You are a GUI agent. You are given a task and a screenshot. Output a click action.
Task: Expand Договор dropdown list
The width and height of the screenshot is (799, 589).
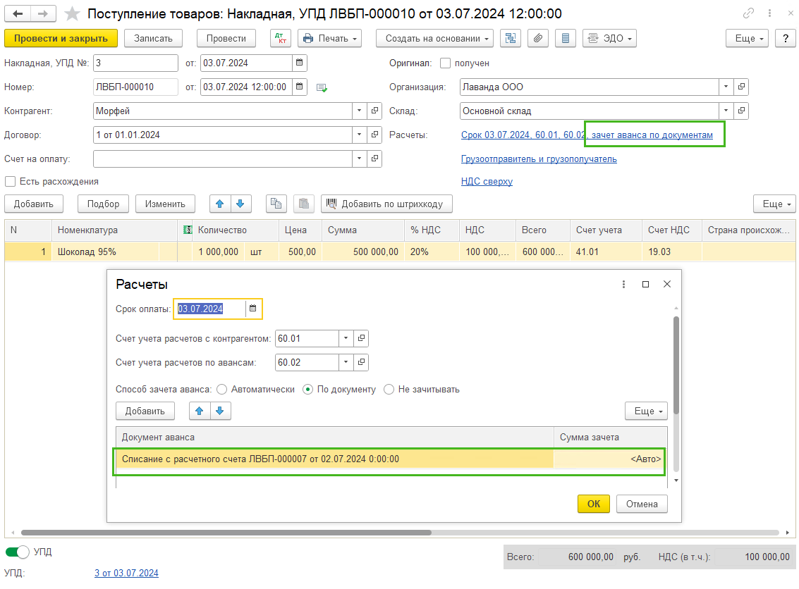[359, 135]
